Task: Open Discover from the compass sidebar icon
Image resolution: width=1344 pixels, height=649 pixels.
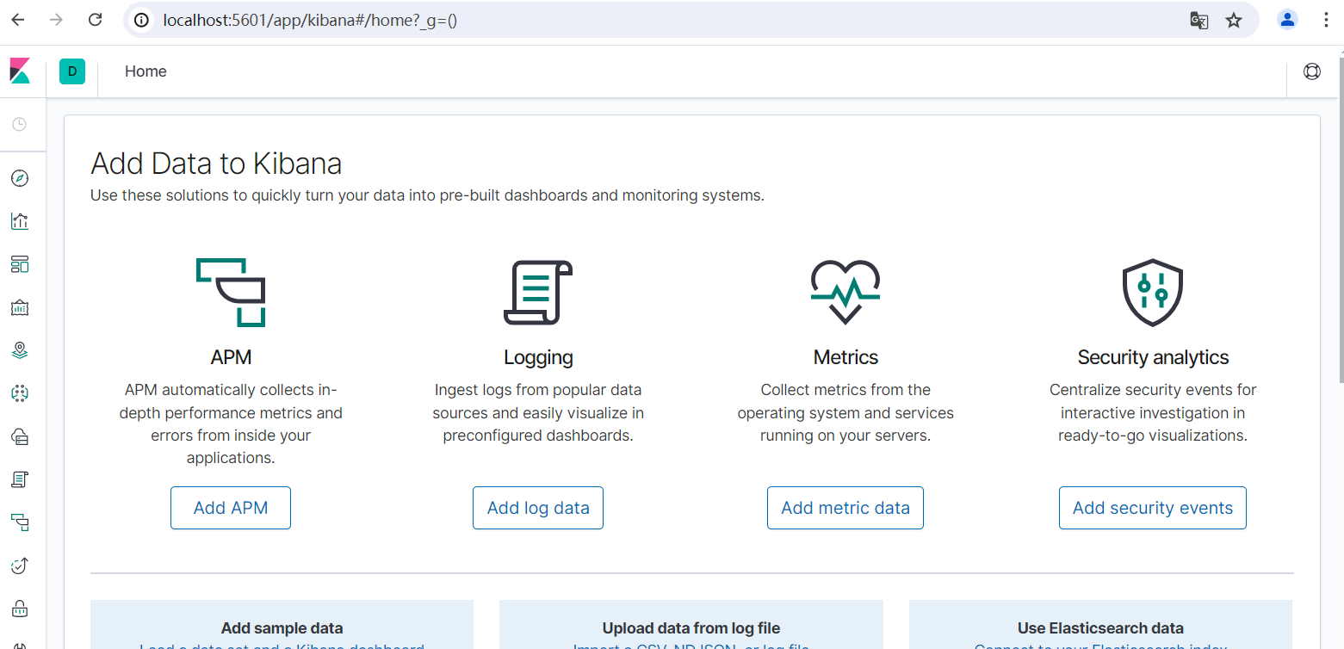Action: (x=20, y=178)
